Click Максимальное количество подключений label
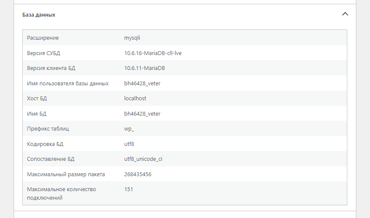Image resolution: width=370 pixels, height=218 pixels. 61,194
